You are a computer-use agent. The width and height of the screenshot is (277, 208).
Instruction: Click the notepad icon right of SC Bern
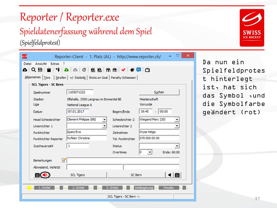coord(177,175)
